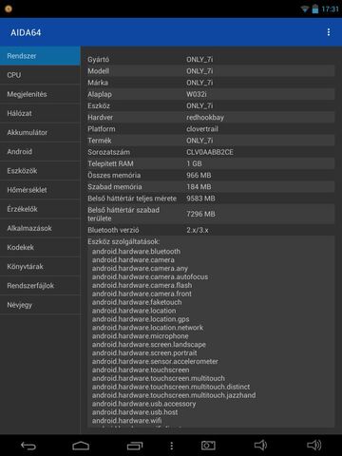The width and height of the screenshot is (342, 456).
Task: Select the Hardver redhookbay row
Action: click(211, 117)
